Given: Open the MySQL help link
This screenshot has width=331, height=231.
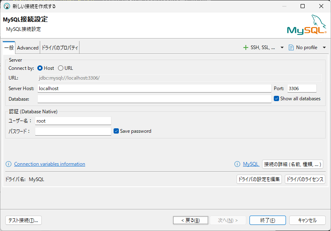Looking at the screenshot, I should pos(251,164).
